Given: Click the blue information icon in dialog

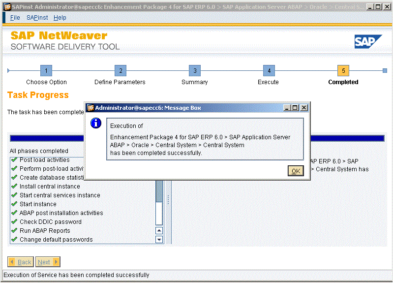Looking at the screenshot, I should pos(96,124).
